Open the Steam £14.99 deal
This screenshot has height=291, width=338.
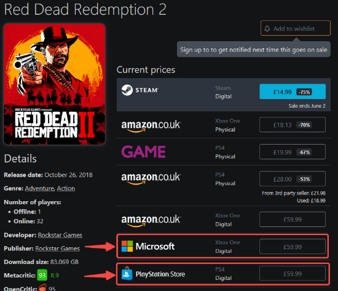click(x=293, y=92)
